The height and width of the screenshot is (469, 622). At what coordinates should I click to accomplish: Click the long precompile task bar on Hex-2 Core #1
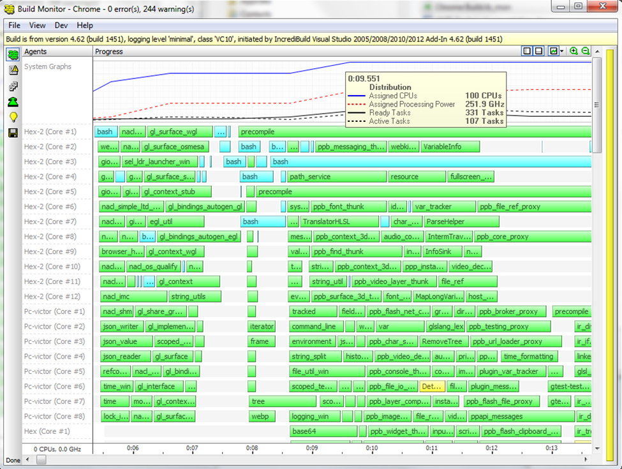pos(415,131)
